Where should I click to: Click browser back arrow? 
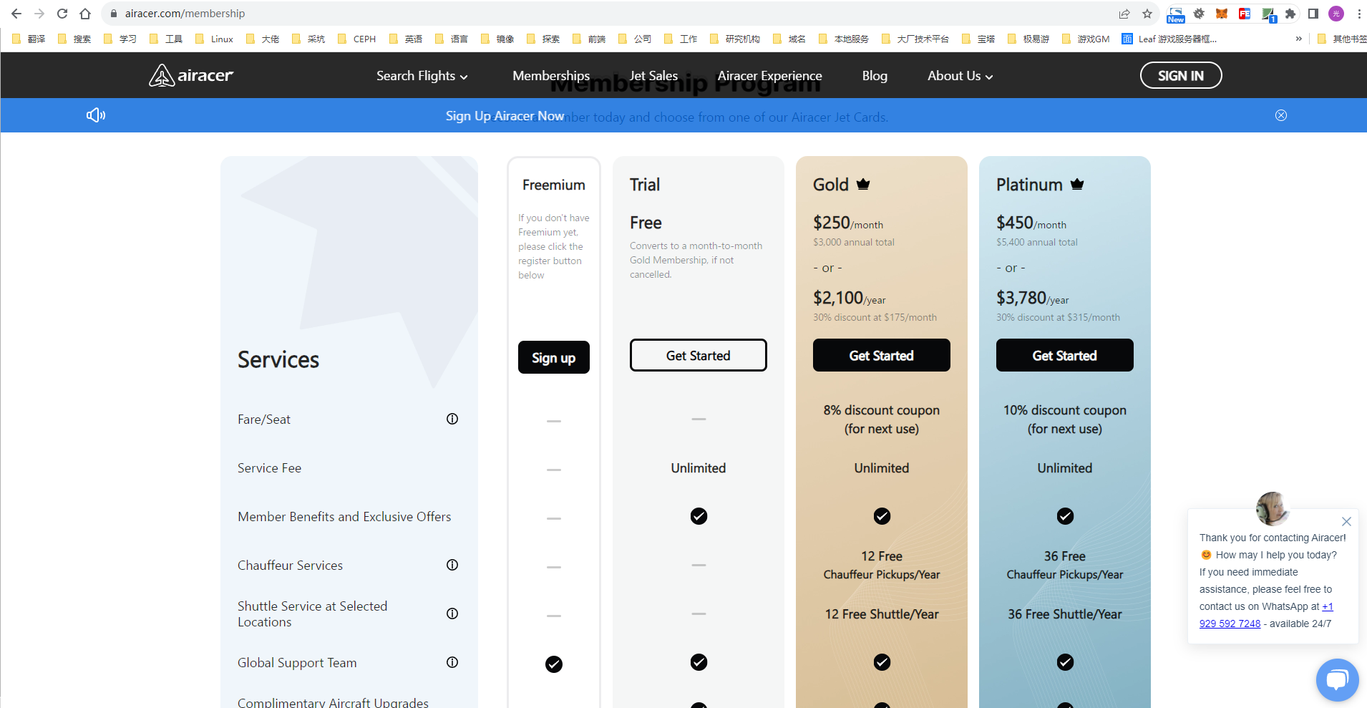[x=16, y=14]
